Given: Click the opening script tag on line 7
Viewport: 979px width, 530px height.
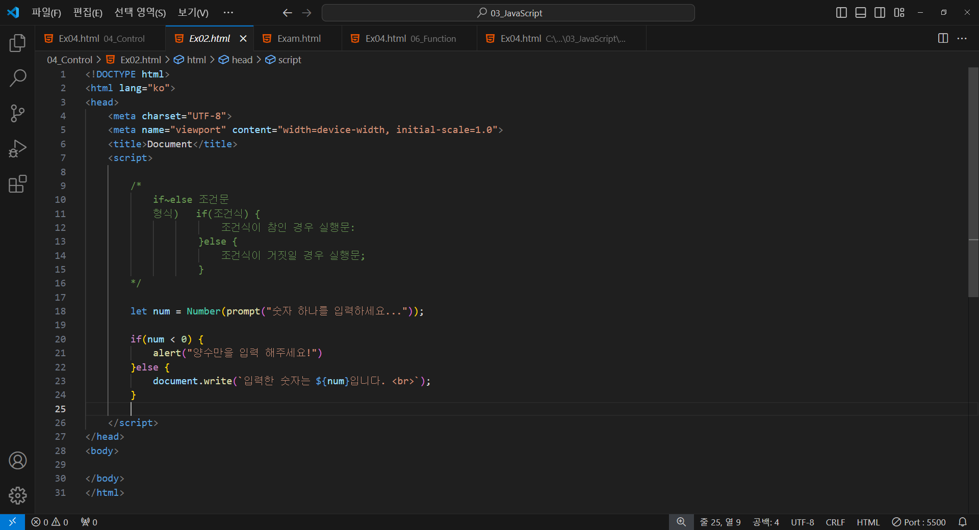Looking at the screenshot, I should click(130, 158).
